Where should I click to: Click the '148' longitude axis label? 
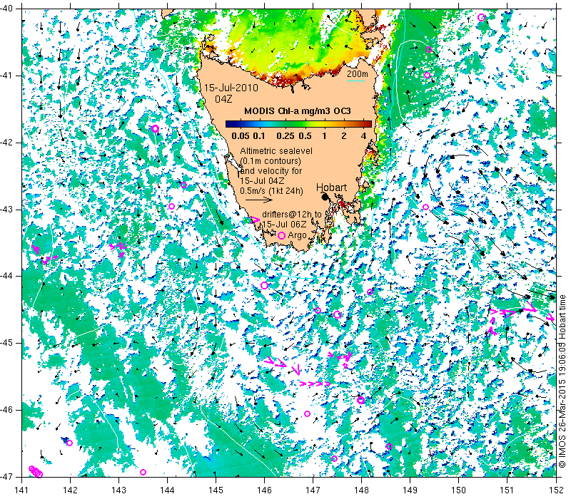click(362, 490)
